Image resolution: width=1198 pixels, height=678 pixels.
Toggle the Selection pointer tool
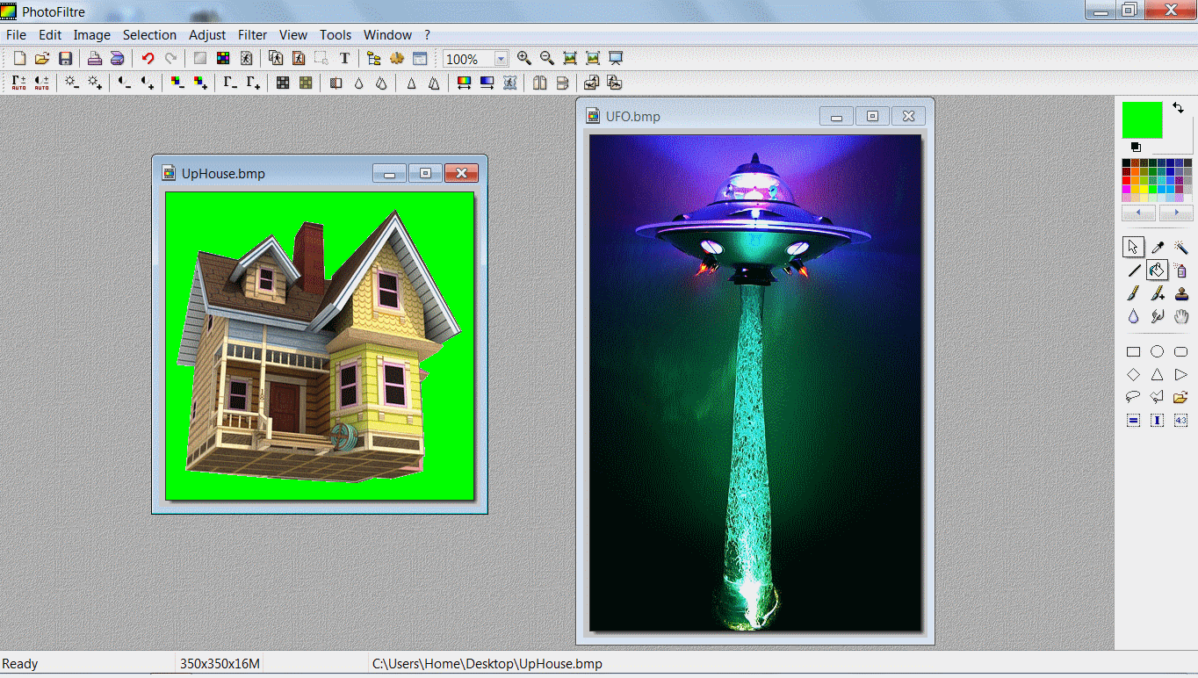tap(1134, 248)
